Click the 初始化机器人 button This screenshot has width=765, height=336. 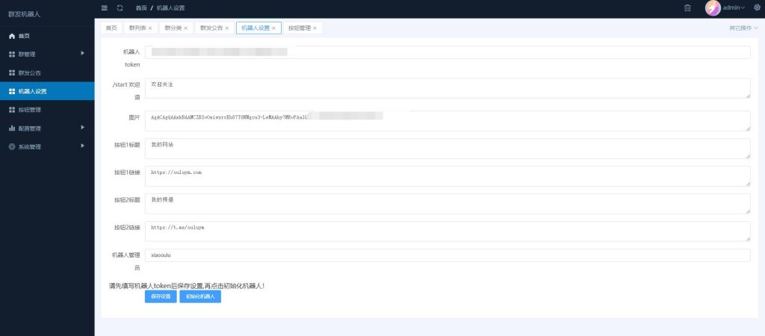pos(200,296)
